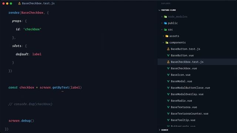Select the public folder name

point(173,23)
